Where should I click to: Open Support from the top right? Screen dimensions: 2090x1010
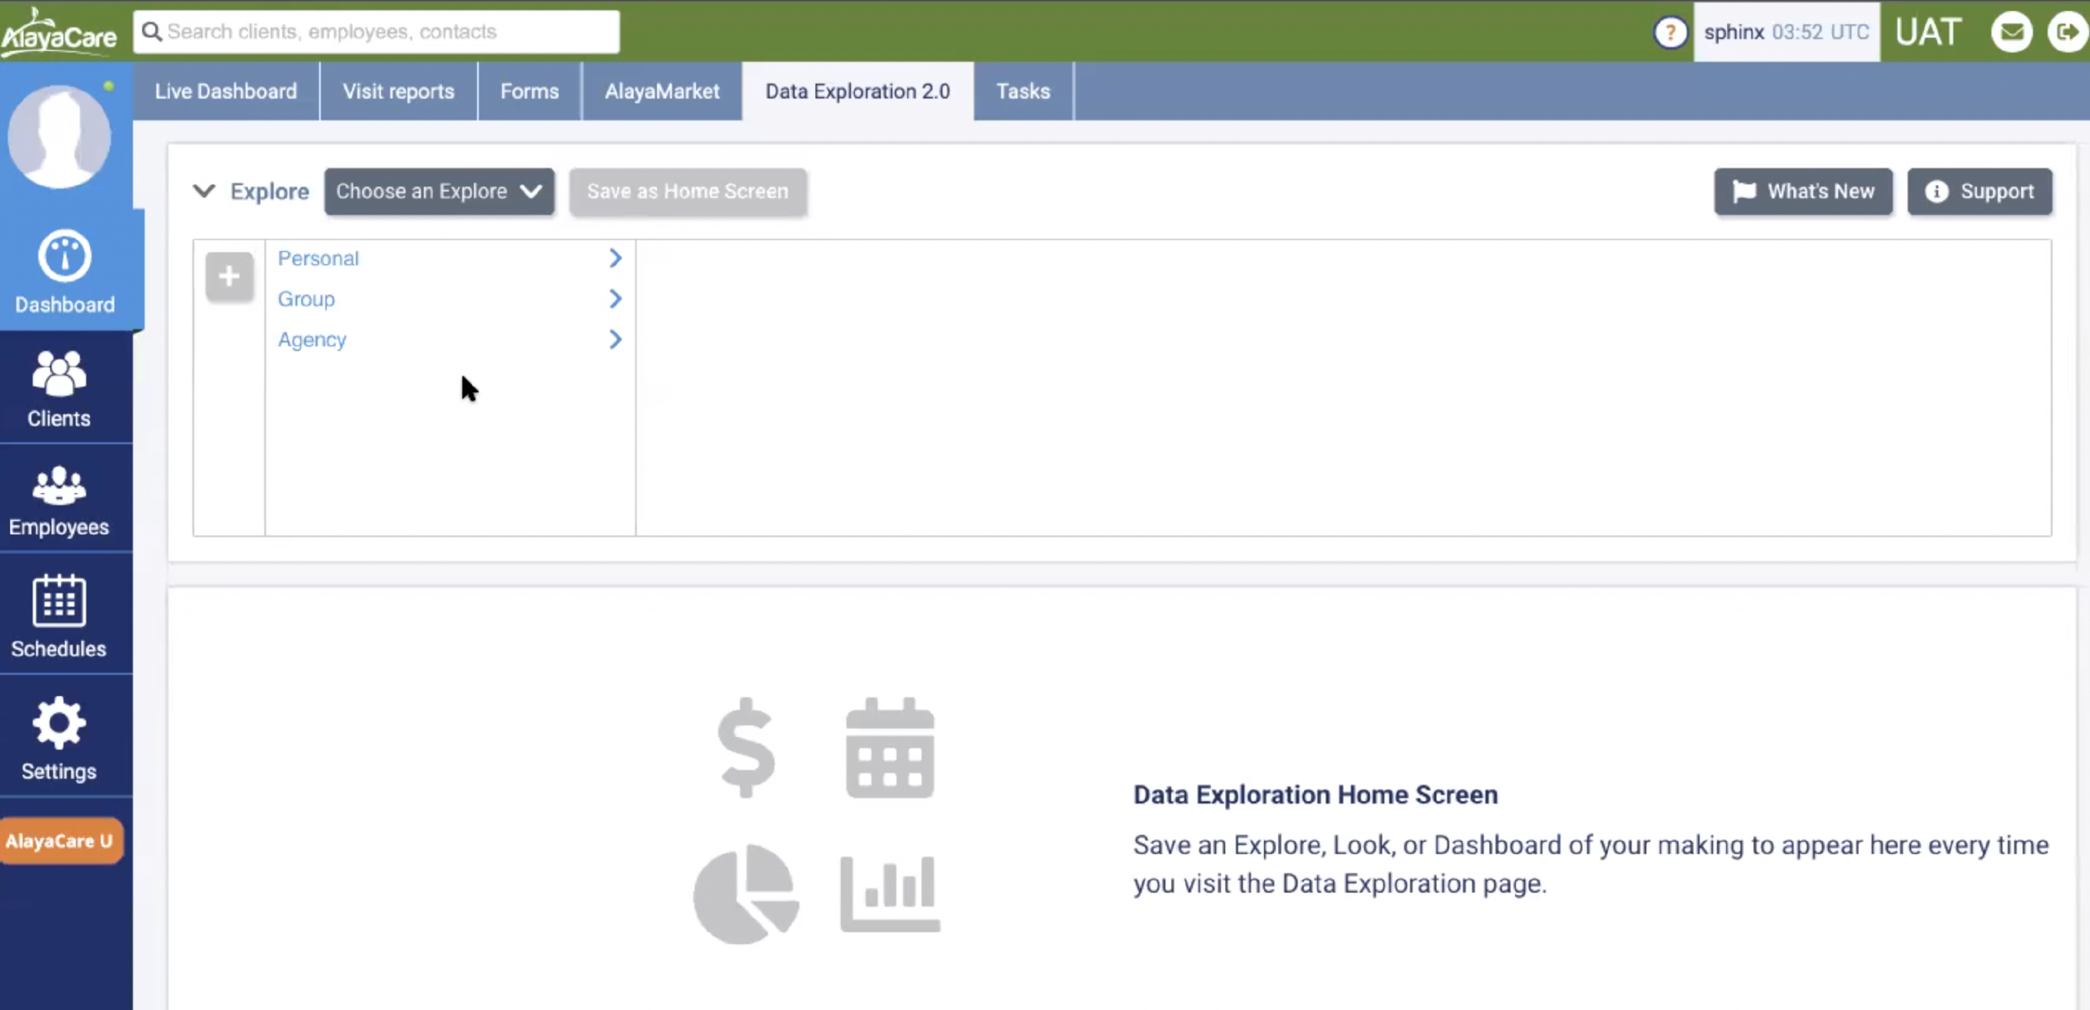1980,192
